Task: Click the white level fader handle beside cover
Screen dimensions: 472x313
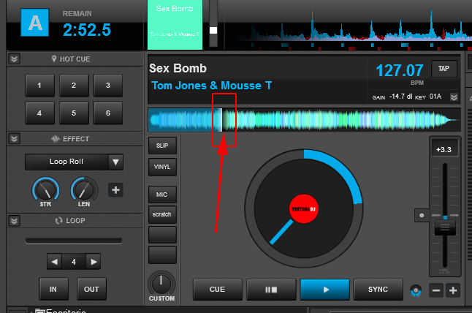Action: click(x=213, y=30)
